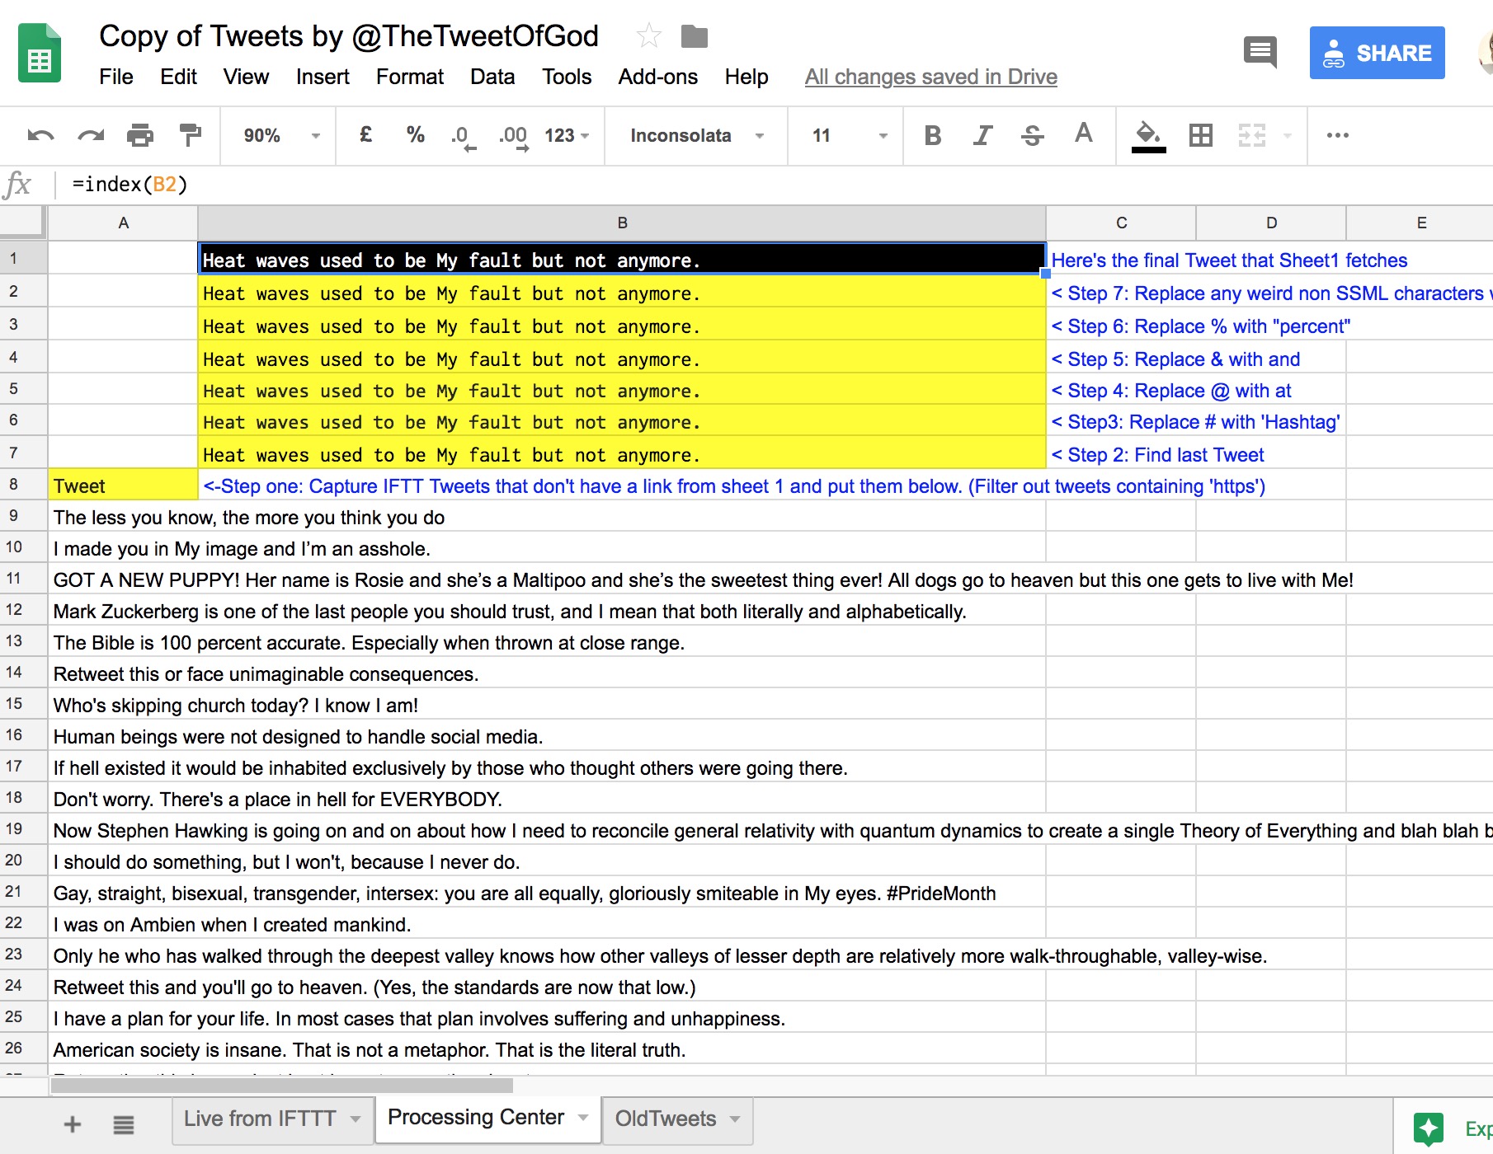
Task: Click the merge cells icon
Action: pyautogui.click(x=1252, y=135)
